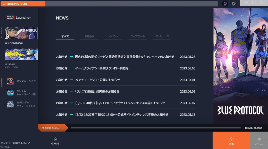Image resolution: width=268 pixels, height=149 pixels.
Task: Click the BLUE PROTOCOL label under banner
Action: click(x=14, y=43)
